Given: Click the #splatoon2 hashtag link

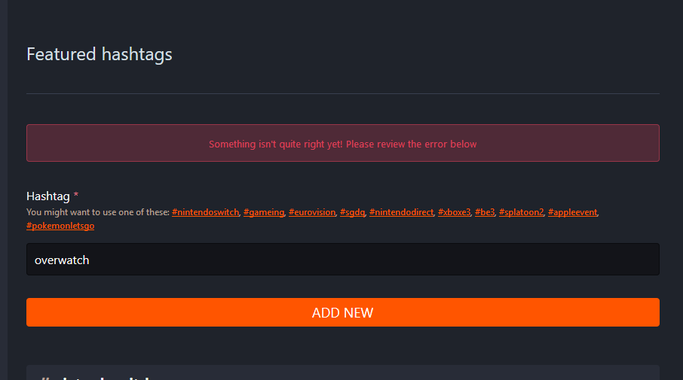Looking at the screenshot, I should [x=521, y=212].
